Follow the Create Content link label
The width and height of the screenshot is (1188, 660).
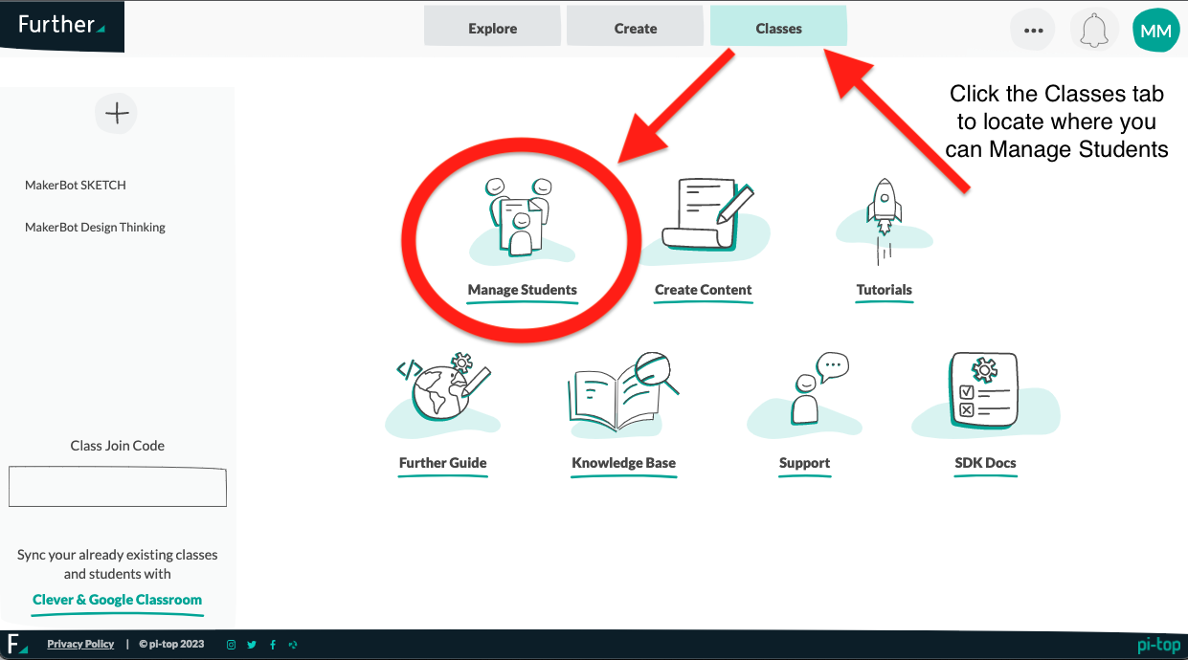tap(704, 290)
